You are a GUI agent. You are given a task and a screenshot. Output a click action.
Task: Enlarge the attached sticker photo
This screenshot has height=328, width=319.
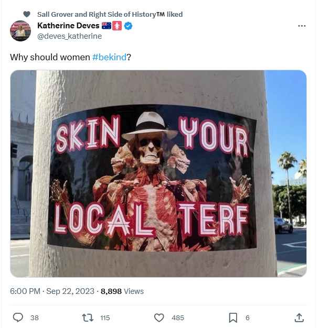point(158,173)
